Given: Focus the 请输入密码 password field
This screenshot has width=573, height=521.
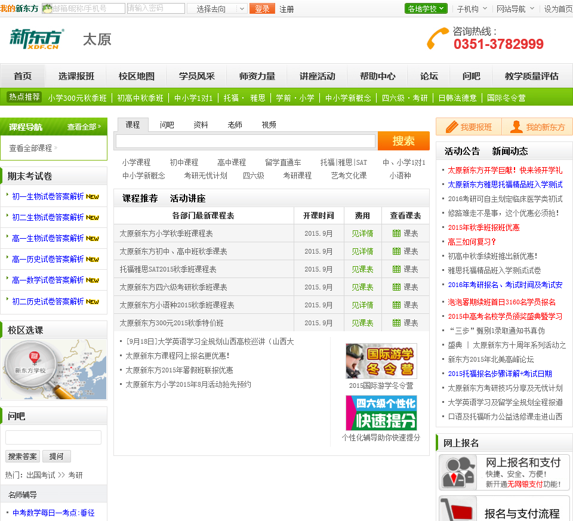Looking at the screenshot, I should (156, 8).
